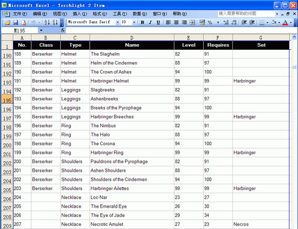Select column D header
Screen dimensions: 298x229
tap(132, 38)
